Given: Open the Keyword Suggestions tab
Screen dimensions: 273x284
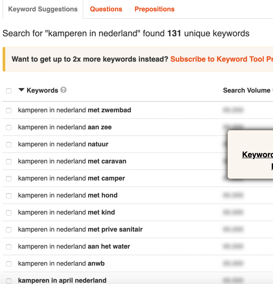Looking at the screenshot, I should [43, 9].
